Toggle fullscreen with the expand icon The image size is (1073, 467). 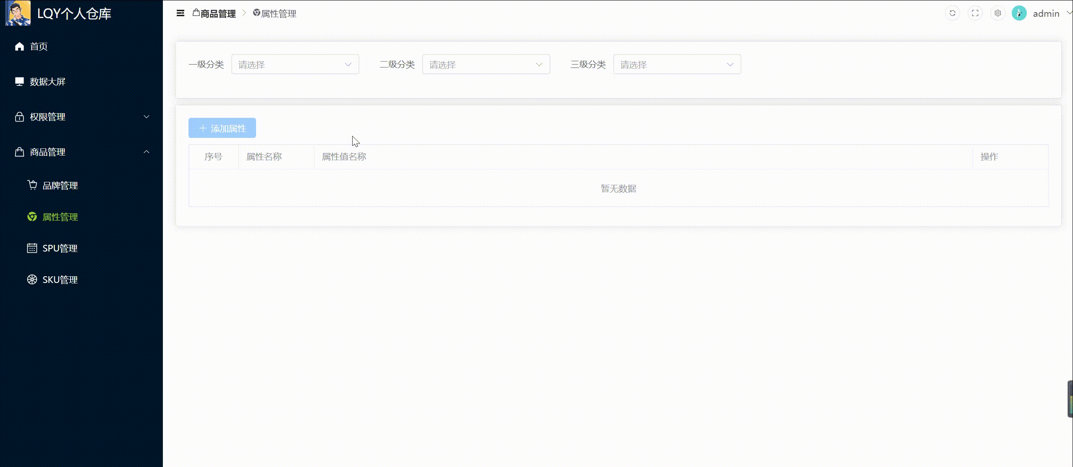975,13
